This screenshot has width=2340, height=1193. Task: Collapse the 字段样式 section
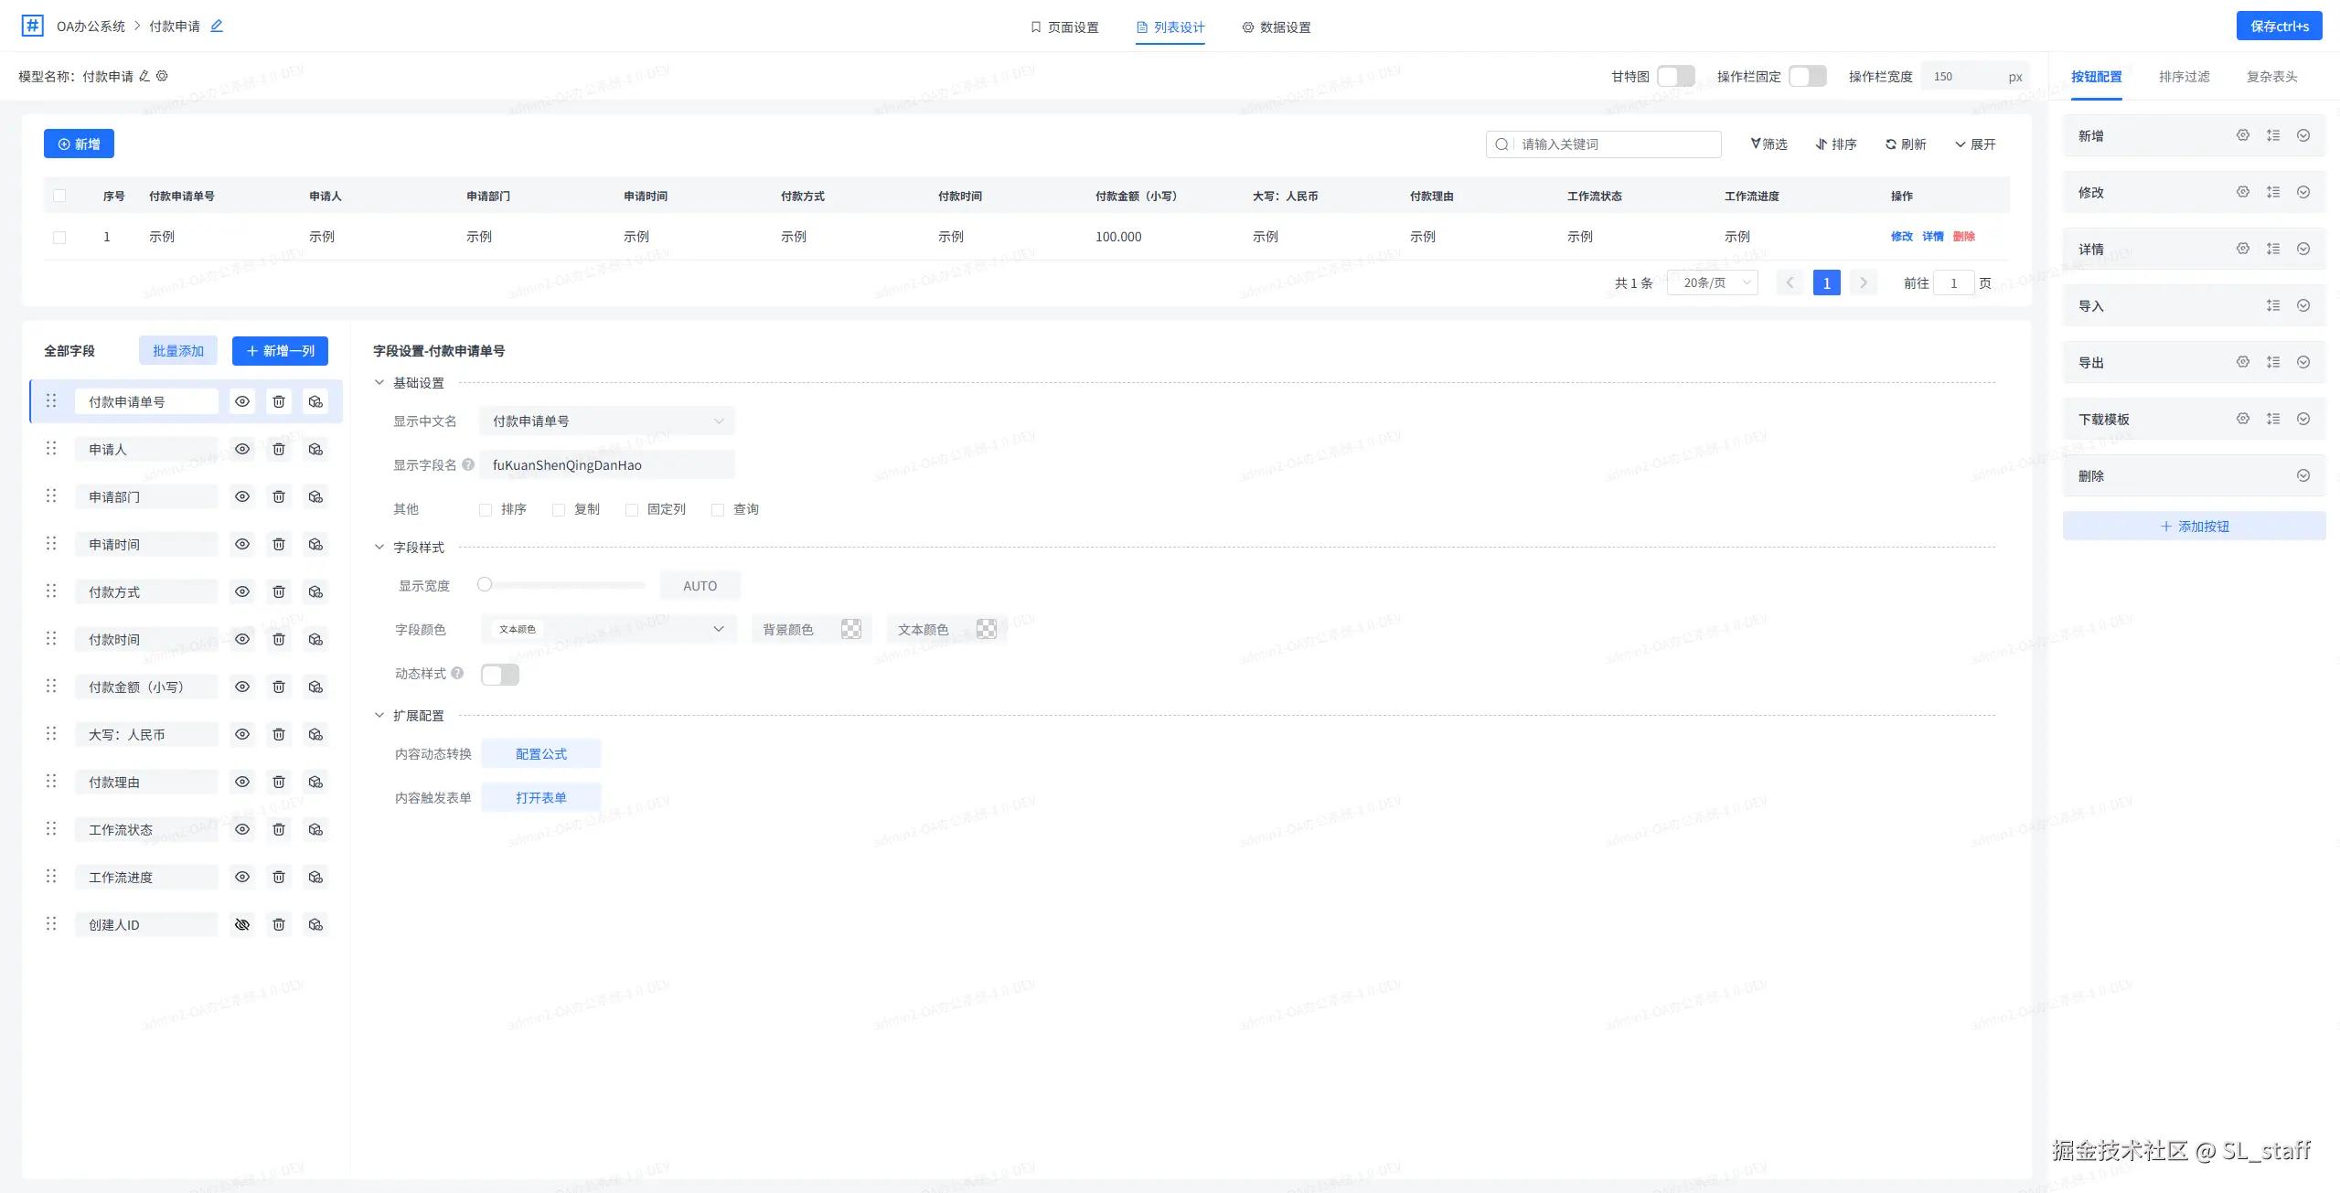379,547
